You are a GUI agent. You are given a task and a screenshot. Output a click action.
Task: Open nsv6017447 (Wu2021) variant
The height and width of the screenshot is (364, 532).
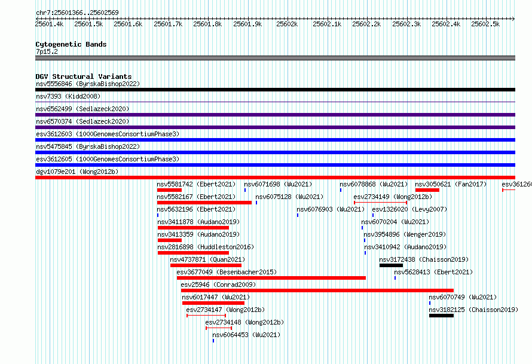pyautogui.click(x=216, y=297)
